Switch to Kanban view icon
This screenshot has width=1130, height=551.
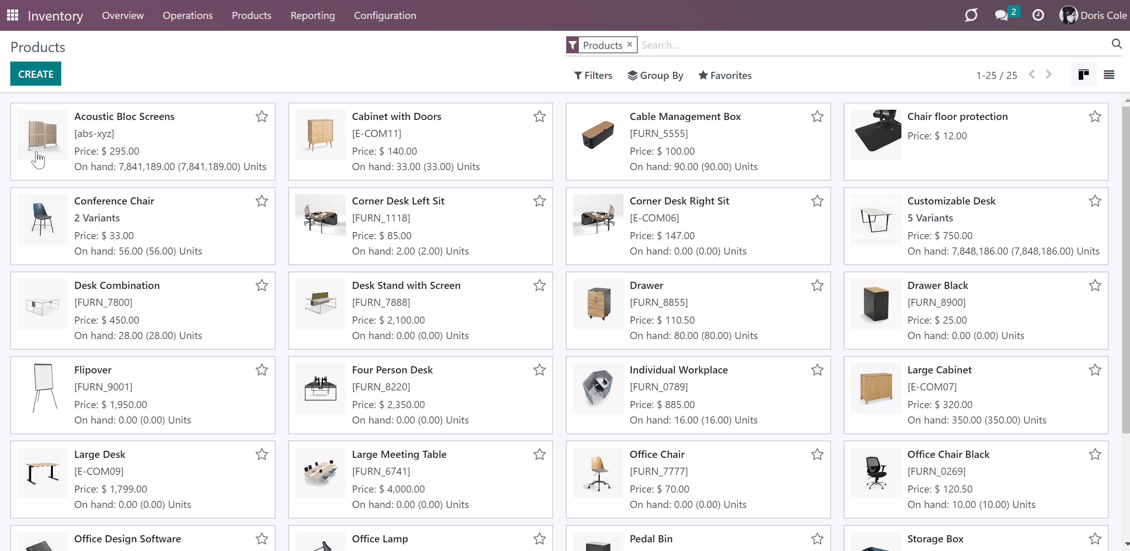(1083, 75)
